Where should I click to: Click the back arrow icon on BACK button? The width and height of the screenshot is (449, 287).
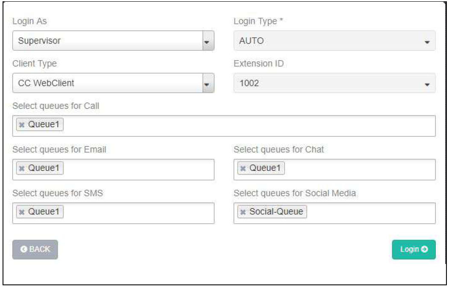point(24,249)
